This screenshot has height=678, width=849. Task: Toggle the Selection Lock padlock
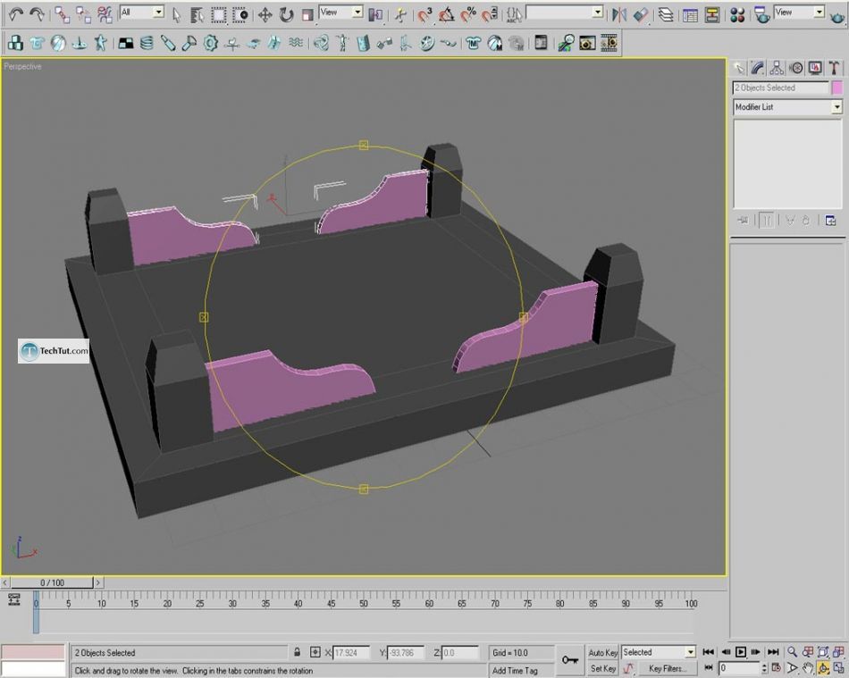(298, 652)
